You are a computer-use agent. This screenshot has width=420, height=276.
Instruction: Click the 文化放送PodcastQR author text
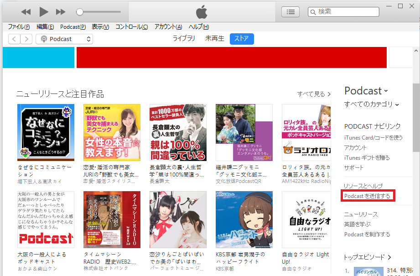coord(239,182)
